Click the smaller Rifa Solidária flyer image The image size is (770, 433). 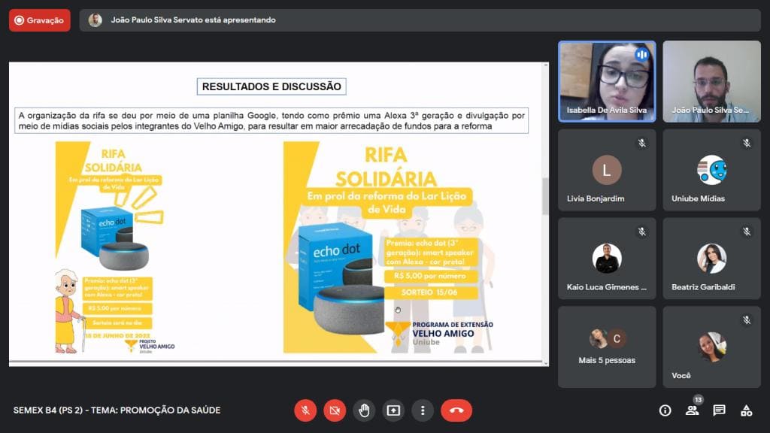pyautogui.click(x=116, y=247)
